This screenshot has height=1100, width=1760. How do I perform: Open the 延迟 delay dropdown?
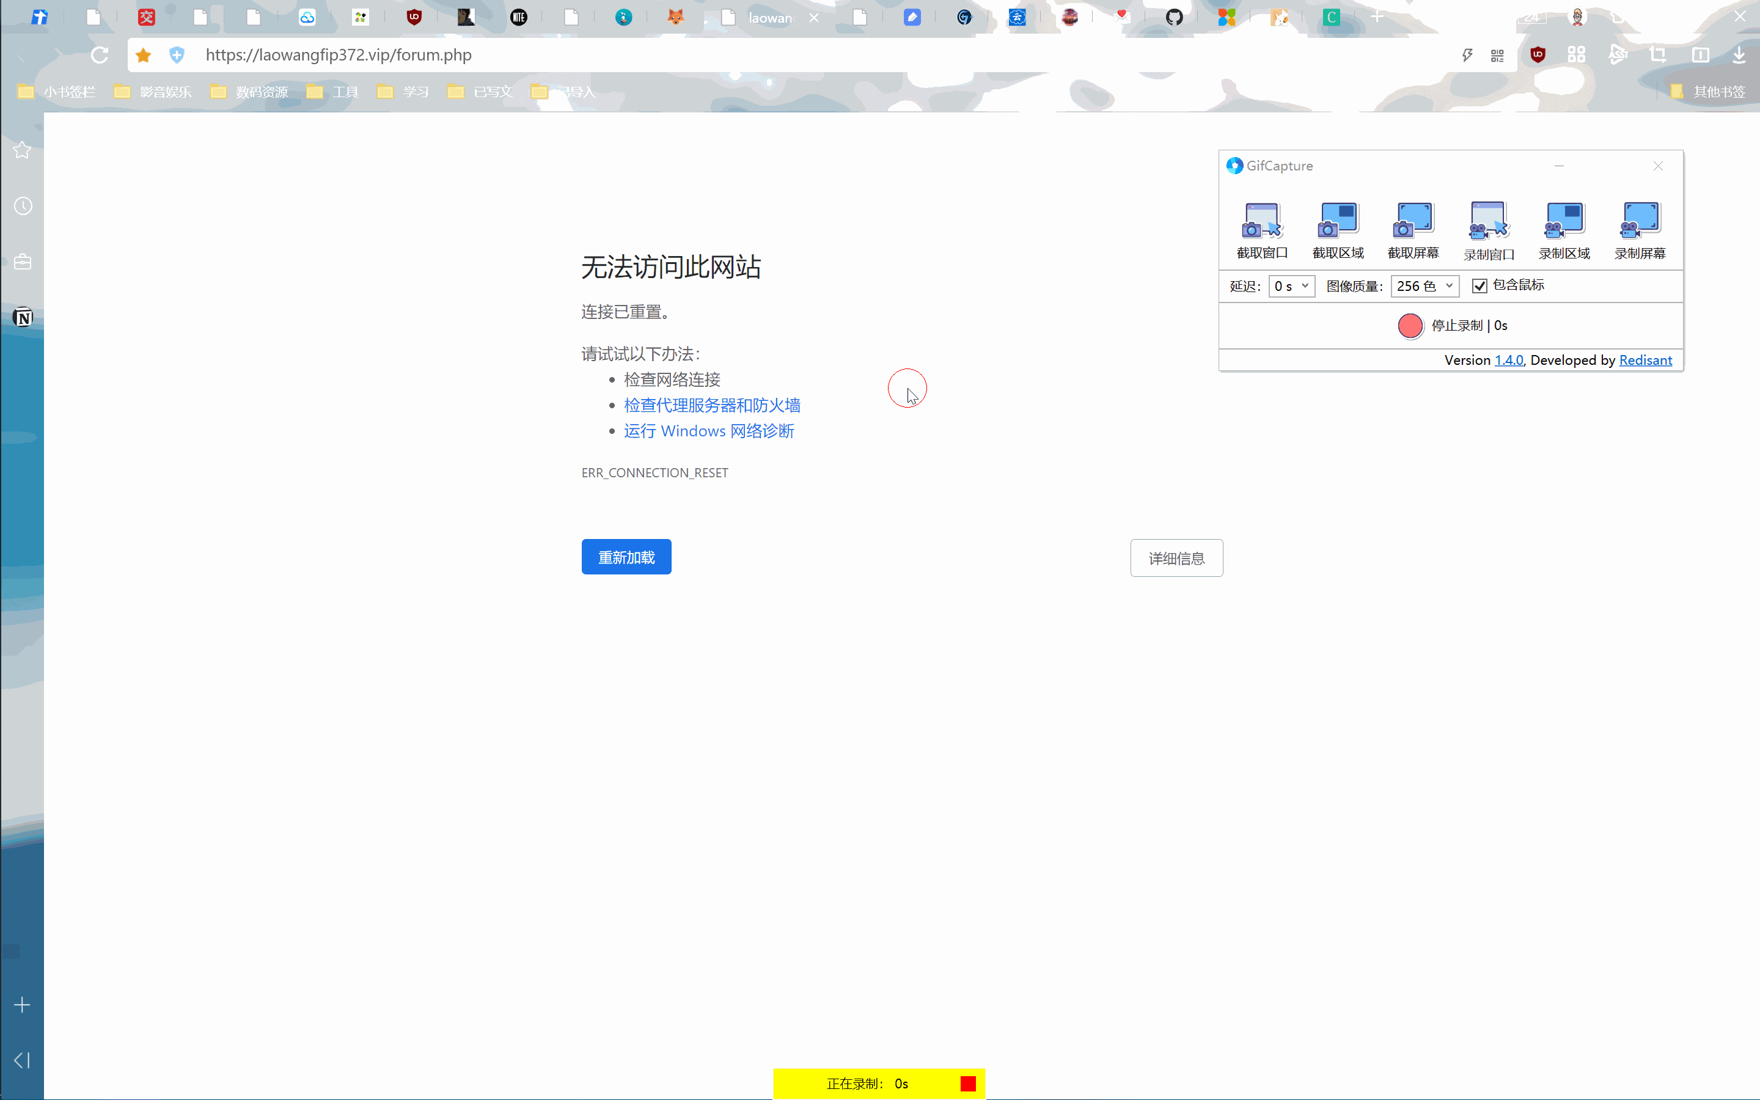pyautogui.click(x=1292, y=286)
